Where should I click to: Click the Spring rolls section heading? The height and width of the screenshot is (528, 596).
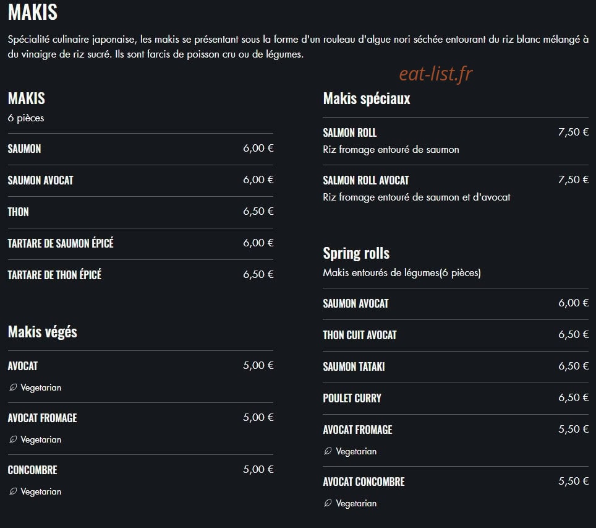tap(356, 254)
